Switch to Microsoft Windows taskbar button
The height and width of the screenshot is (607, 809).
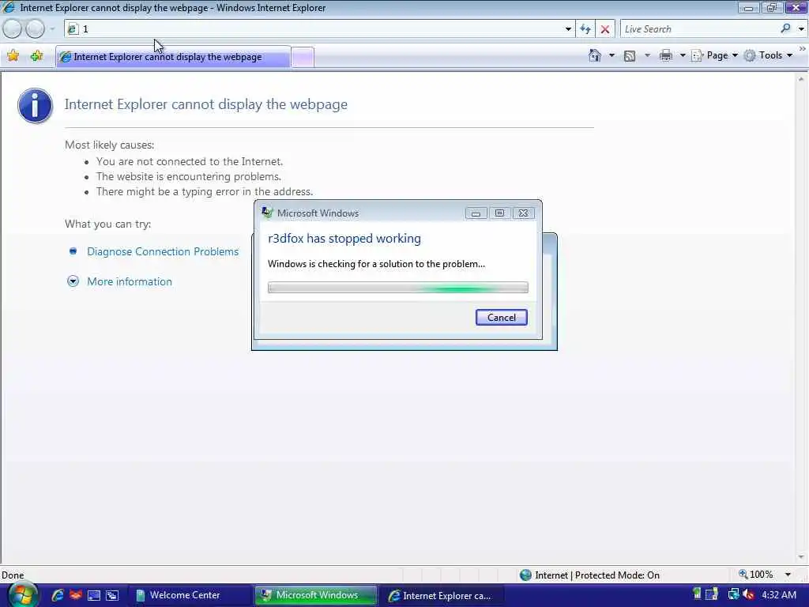click(316, 595)
